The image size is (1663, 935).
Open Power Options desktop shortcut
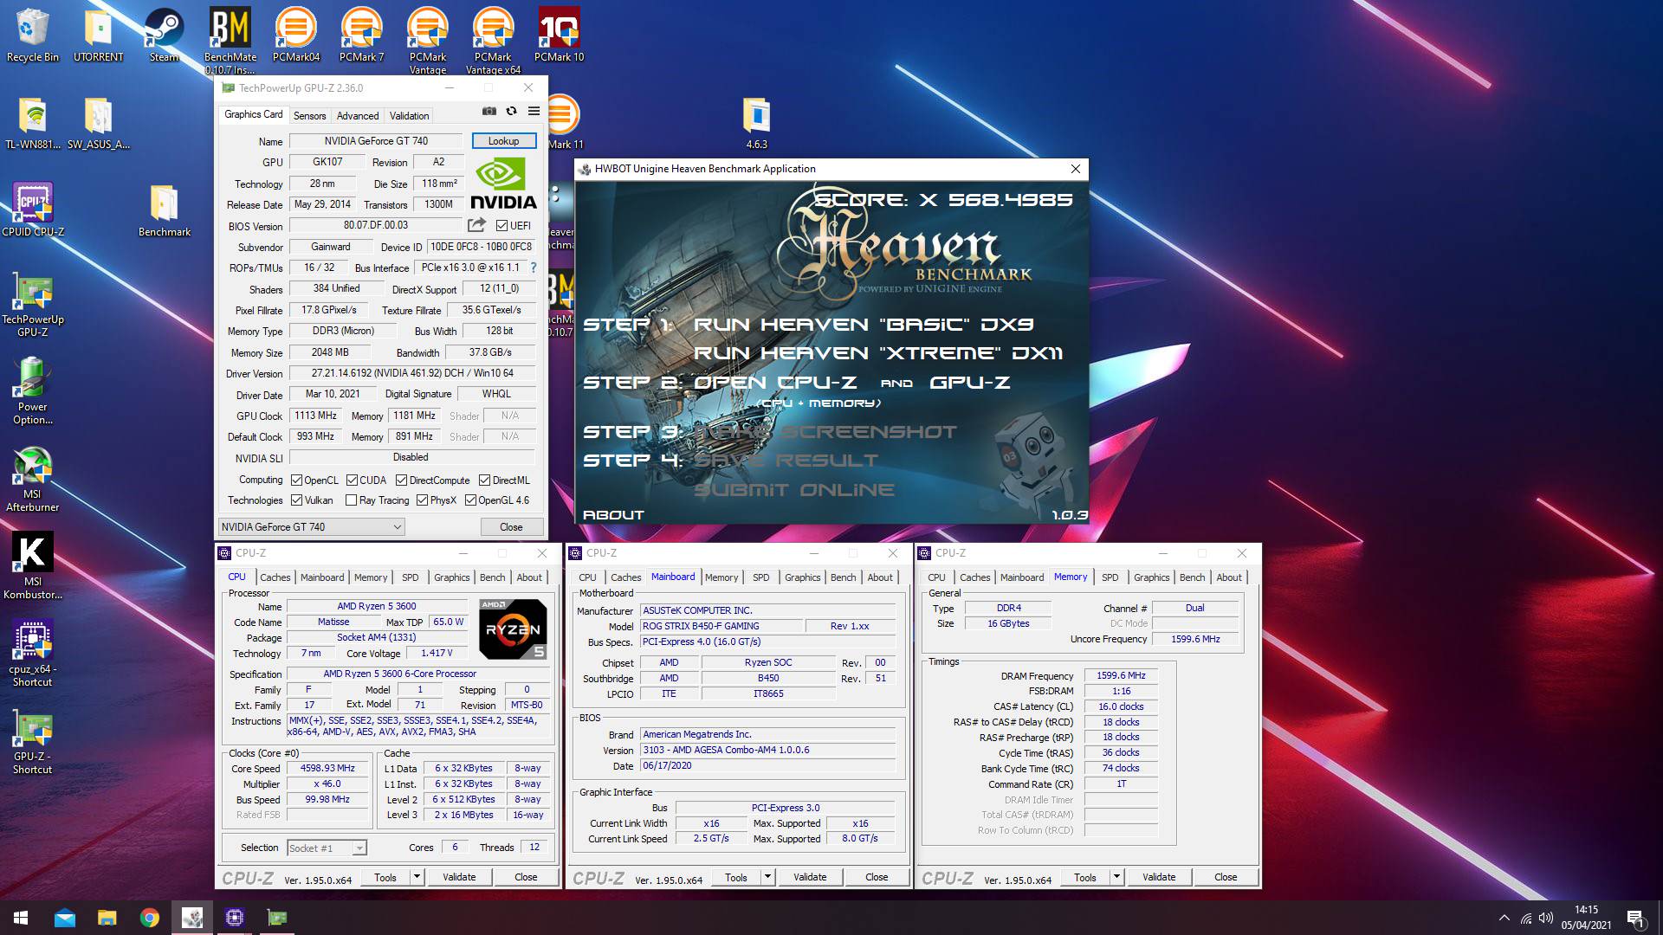tap(33, 391)
